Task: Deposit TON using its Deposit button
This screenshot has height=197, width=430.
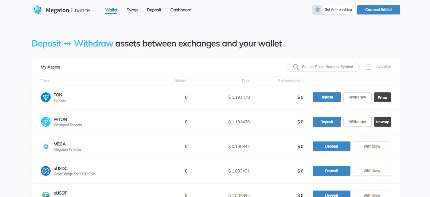Action: click(x=327, y=97)
